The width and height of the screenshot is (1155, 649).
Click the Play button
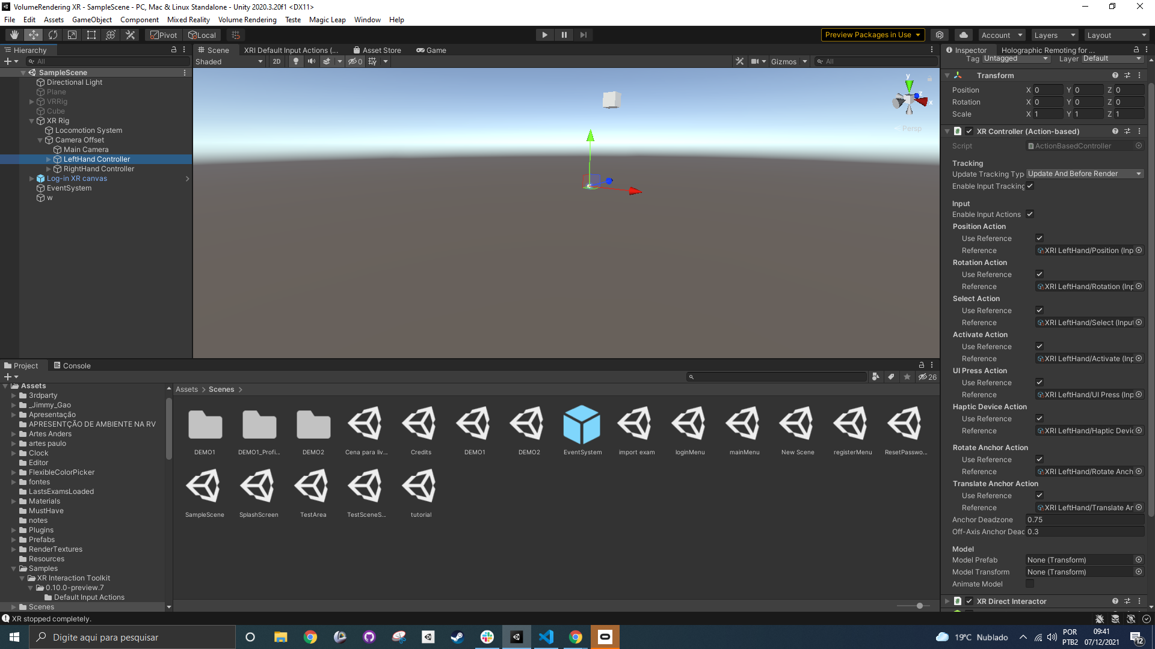544,35
